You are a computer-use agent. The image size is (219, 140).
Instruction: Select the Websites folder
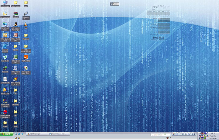(26, 37)
